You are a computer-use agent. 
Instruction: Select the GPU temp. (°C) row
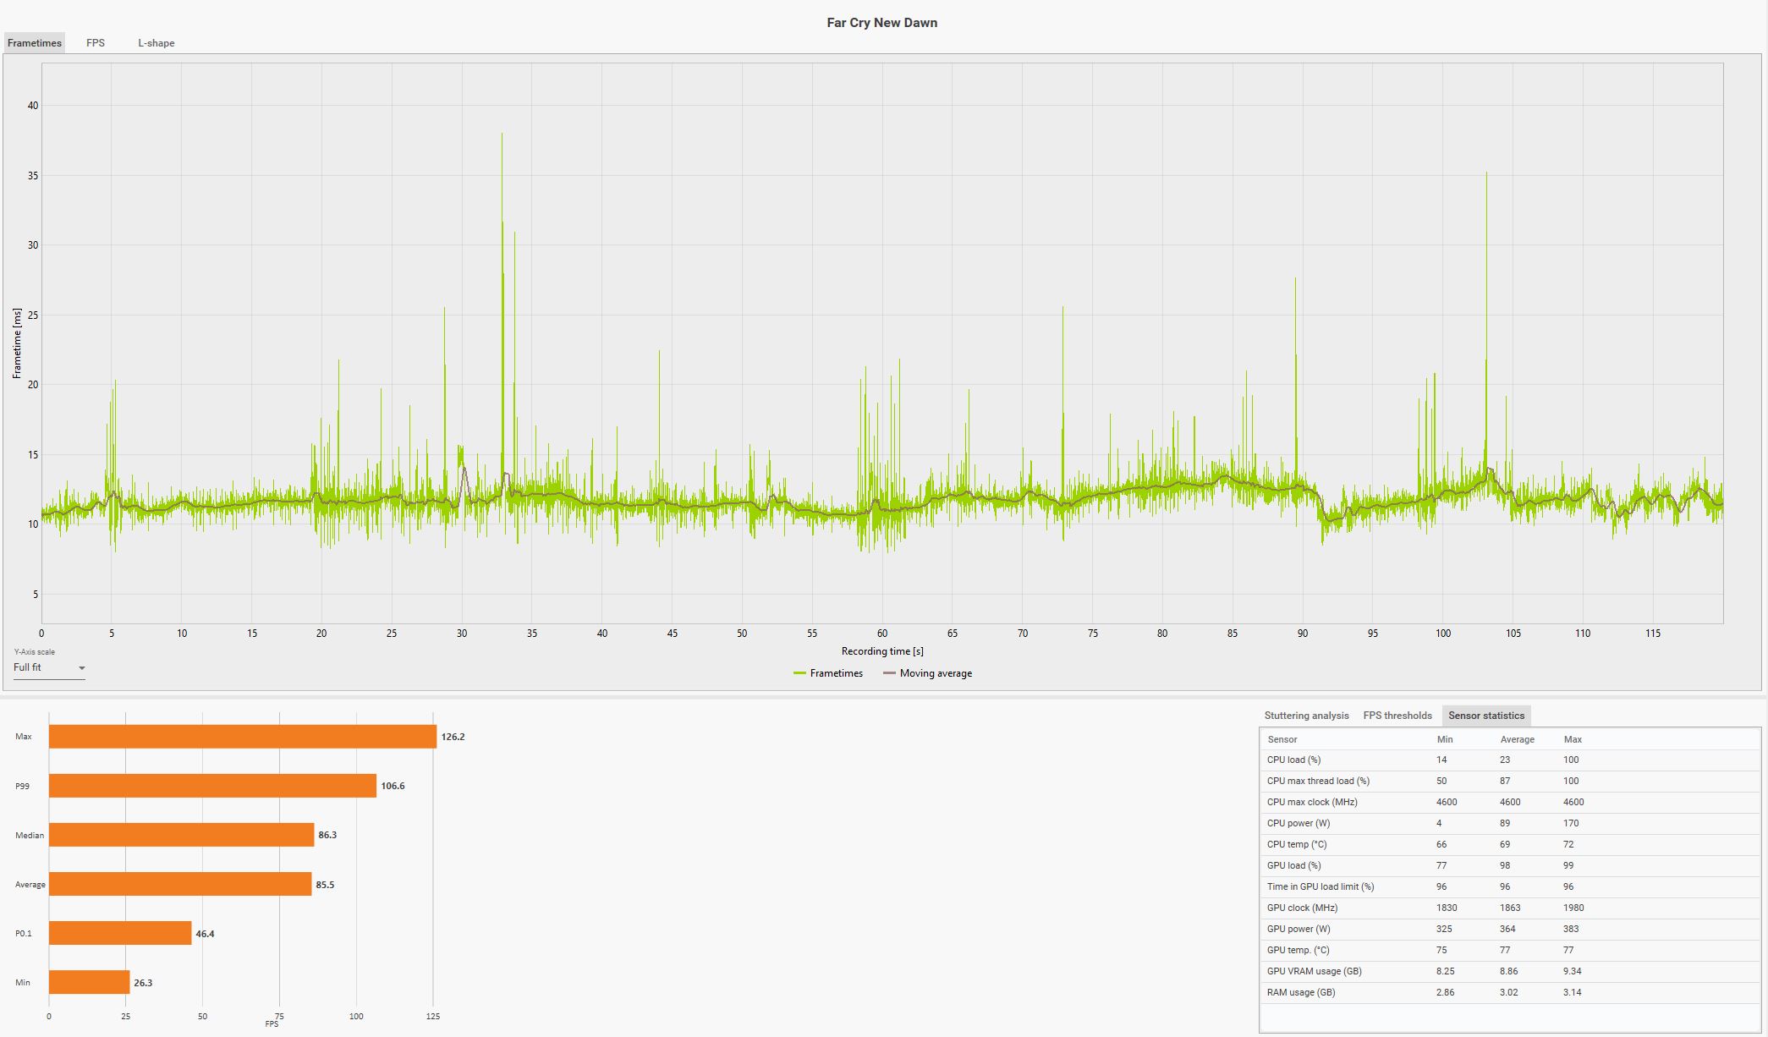1298,950
